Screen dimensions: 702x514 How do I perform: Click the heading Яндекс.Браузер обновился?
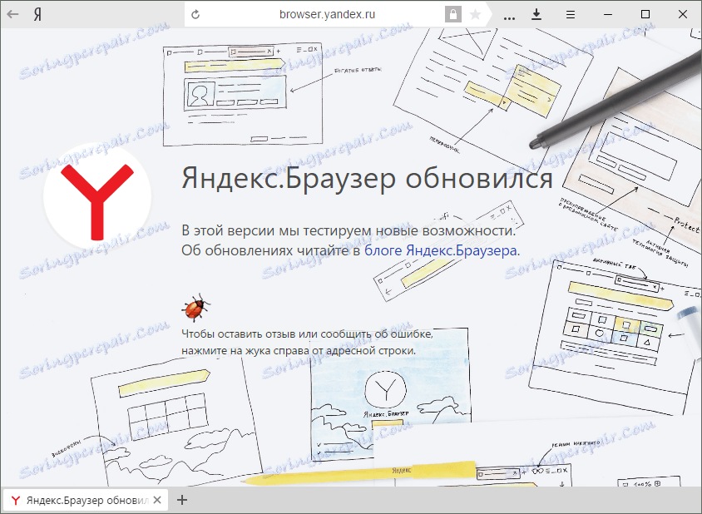[367, 178]
